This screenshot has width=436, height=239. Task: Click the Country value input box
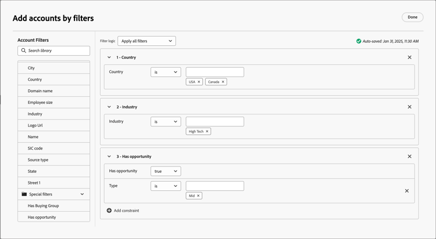click(215, 72)
